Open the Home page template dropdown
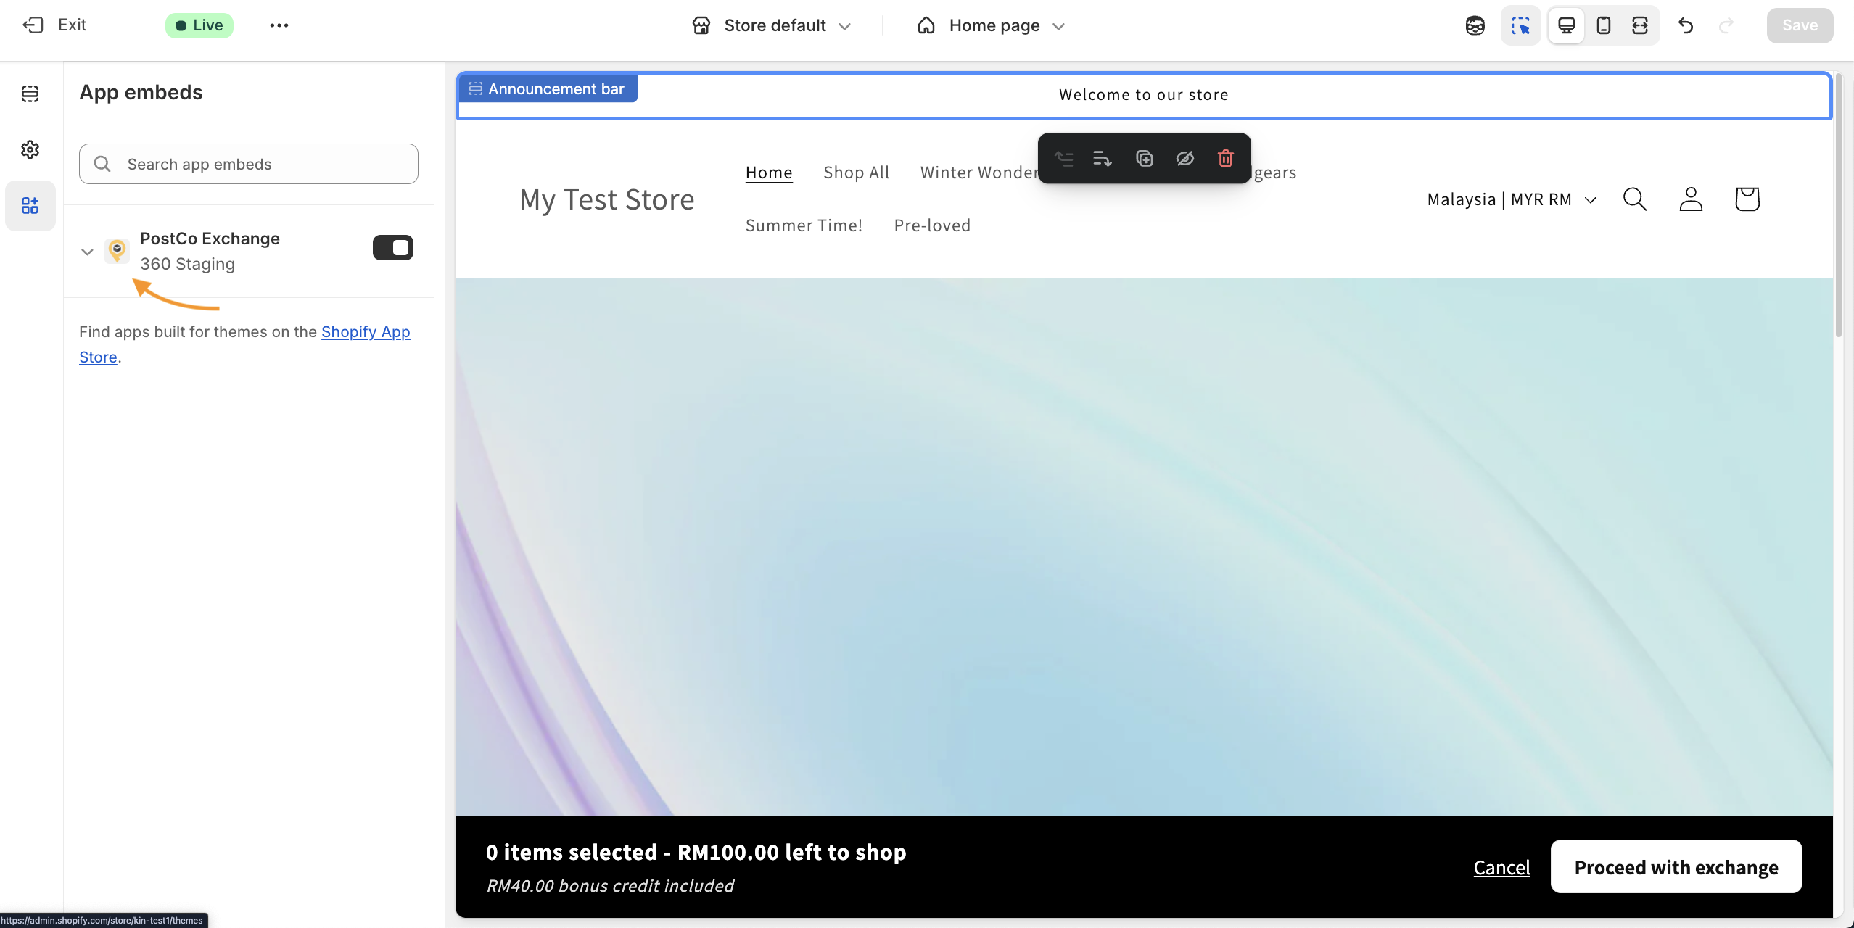Image resolution: width=1854 pixels, height=928 pixels. pyautogui.click(x=991, y=25)
